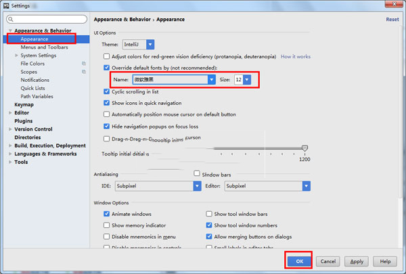Click the Help button
Image resolution: width=406 pixels, height=274 pixels.
tap(385, 261)
